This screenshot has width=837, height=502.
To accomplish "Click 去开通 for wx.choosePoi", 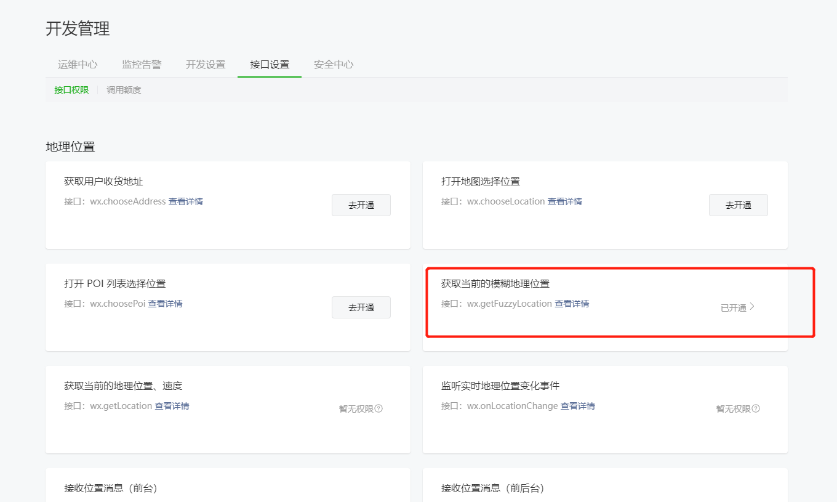I will click(x=361, y=307).
